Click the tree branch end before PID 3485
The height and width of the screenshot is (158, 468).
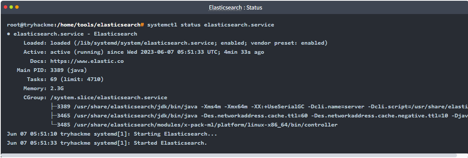coord(54,125)
